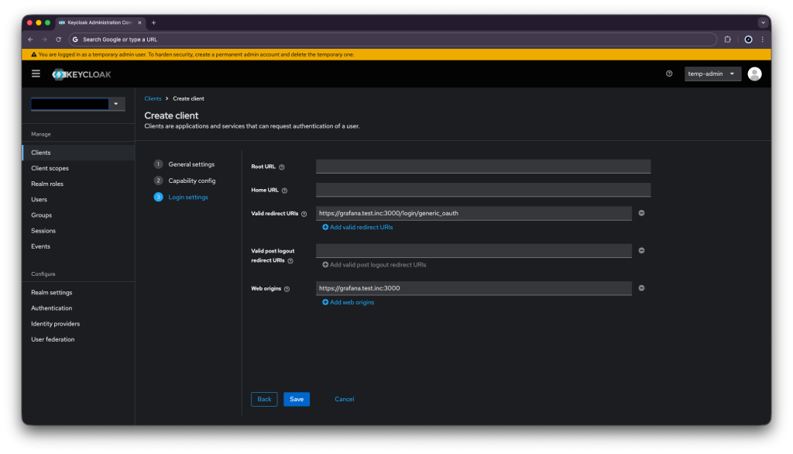The image size is (793, 454).
Task: Focus the Home URL input field
Action: tap(483, 190)
